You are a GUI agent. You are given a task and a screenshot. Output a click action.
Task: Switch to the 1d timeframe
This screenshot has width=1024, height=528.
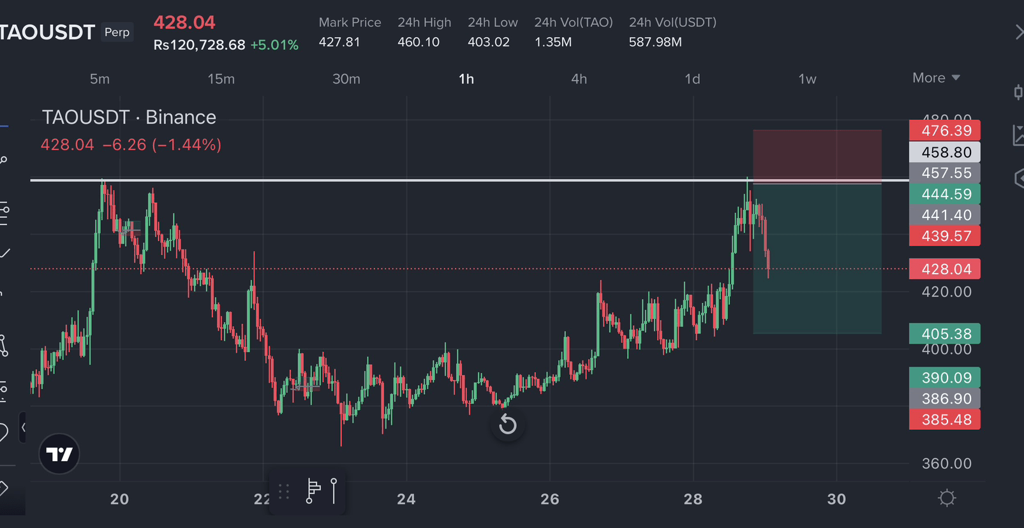click(692, 79)
